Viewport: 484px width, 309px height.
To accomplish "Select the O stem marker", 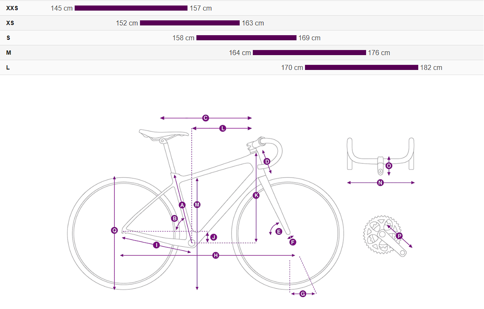I will 389,165.
